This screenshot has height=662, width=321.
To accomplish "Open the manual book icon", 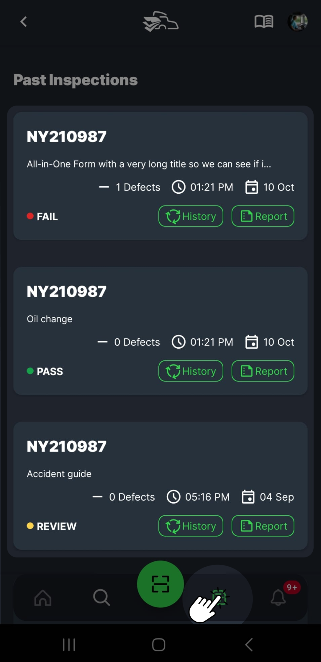I will 264,22.
